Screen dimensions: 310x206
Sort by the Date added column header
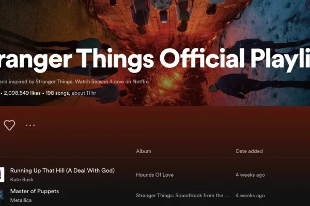[x=249, y=151]
